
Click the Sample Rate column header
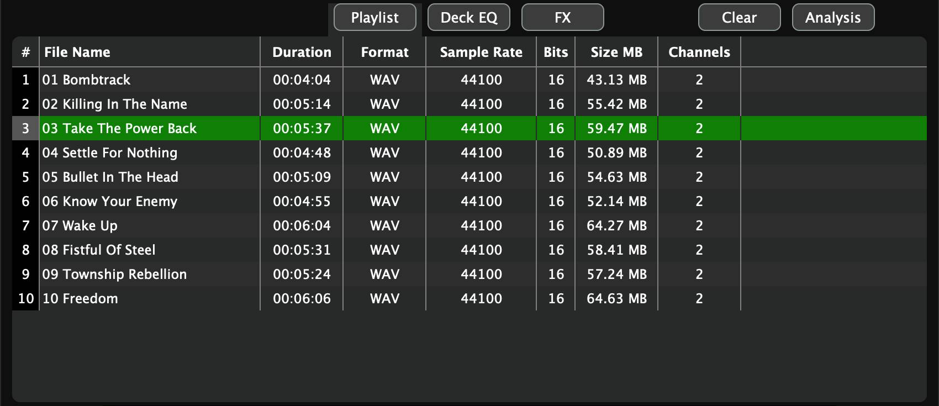[481, 52]
